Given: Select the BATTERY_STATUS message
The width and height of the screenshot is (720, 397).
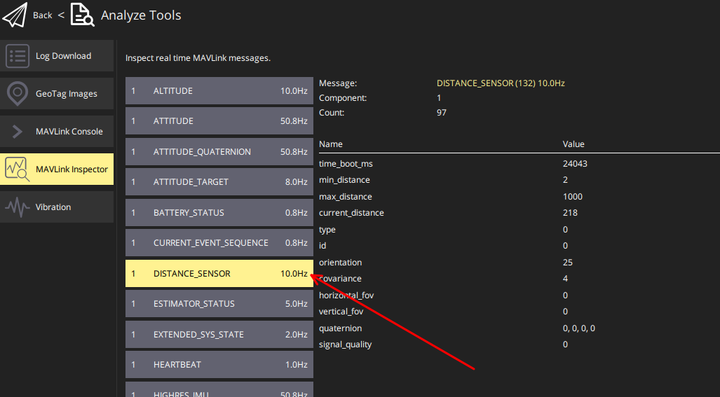Looking at the screenshot, I should click(x=219, y=213).
